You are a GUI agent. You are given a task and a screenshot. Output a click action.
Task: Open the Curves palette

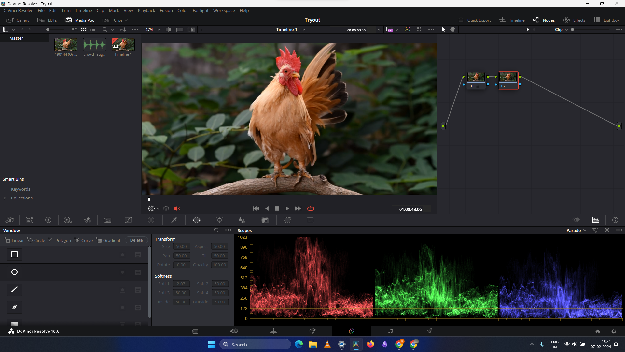pyautogui.click(x=128, y=220)
